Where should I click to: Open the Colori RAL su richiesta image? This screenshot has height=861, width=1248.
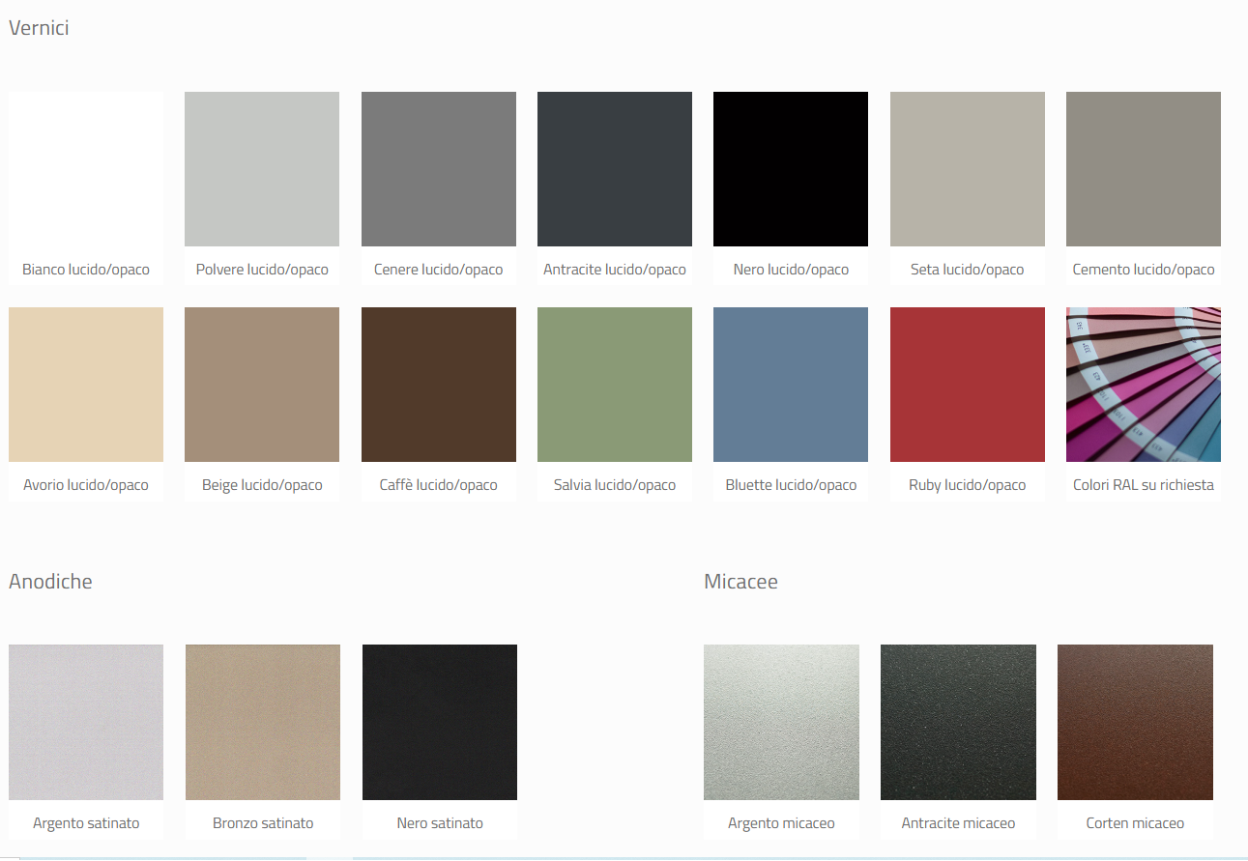1144,385
